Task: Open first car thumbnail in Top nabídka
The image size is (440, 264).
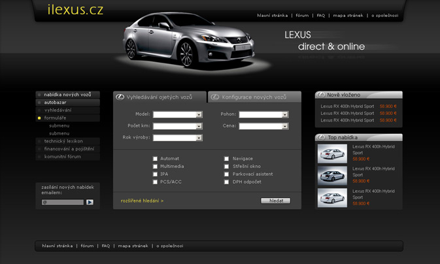Action: click(332, 154)
